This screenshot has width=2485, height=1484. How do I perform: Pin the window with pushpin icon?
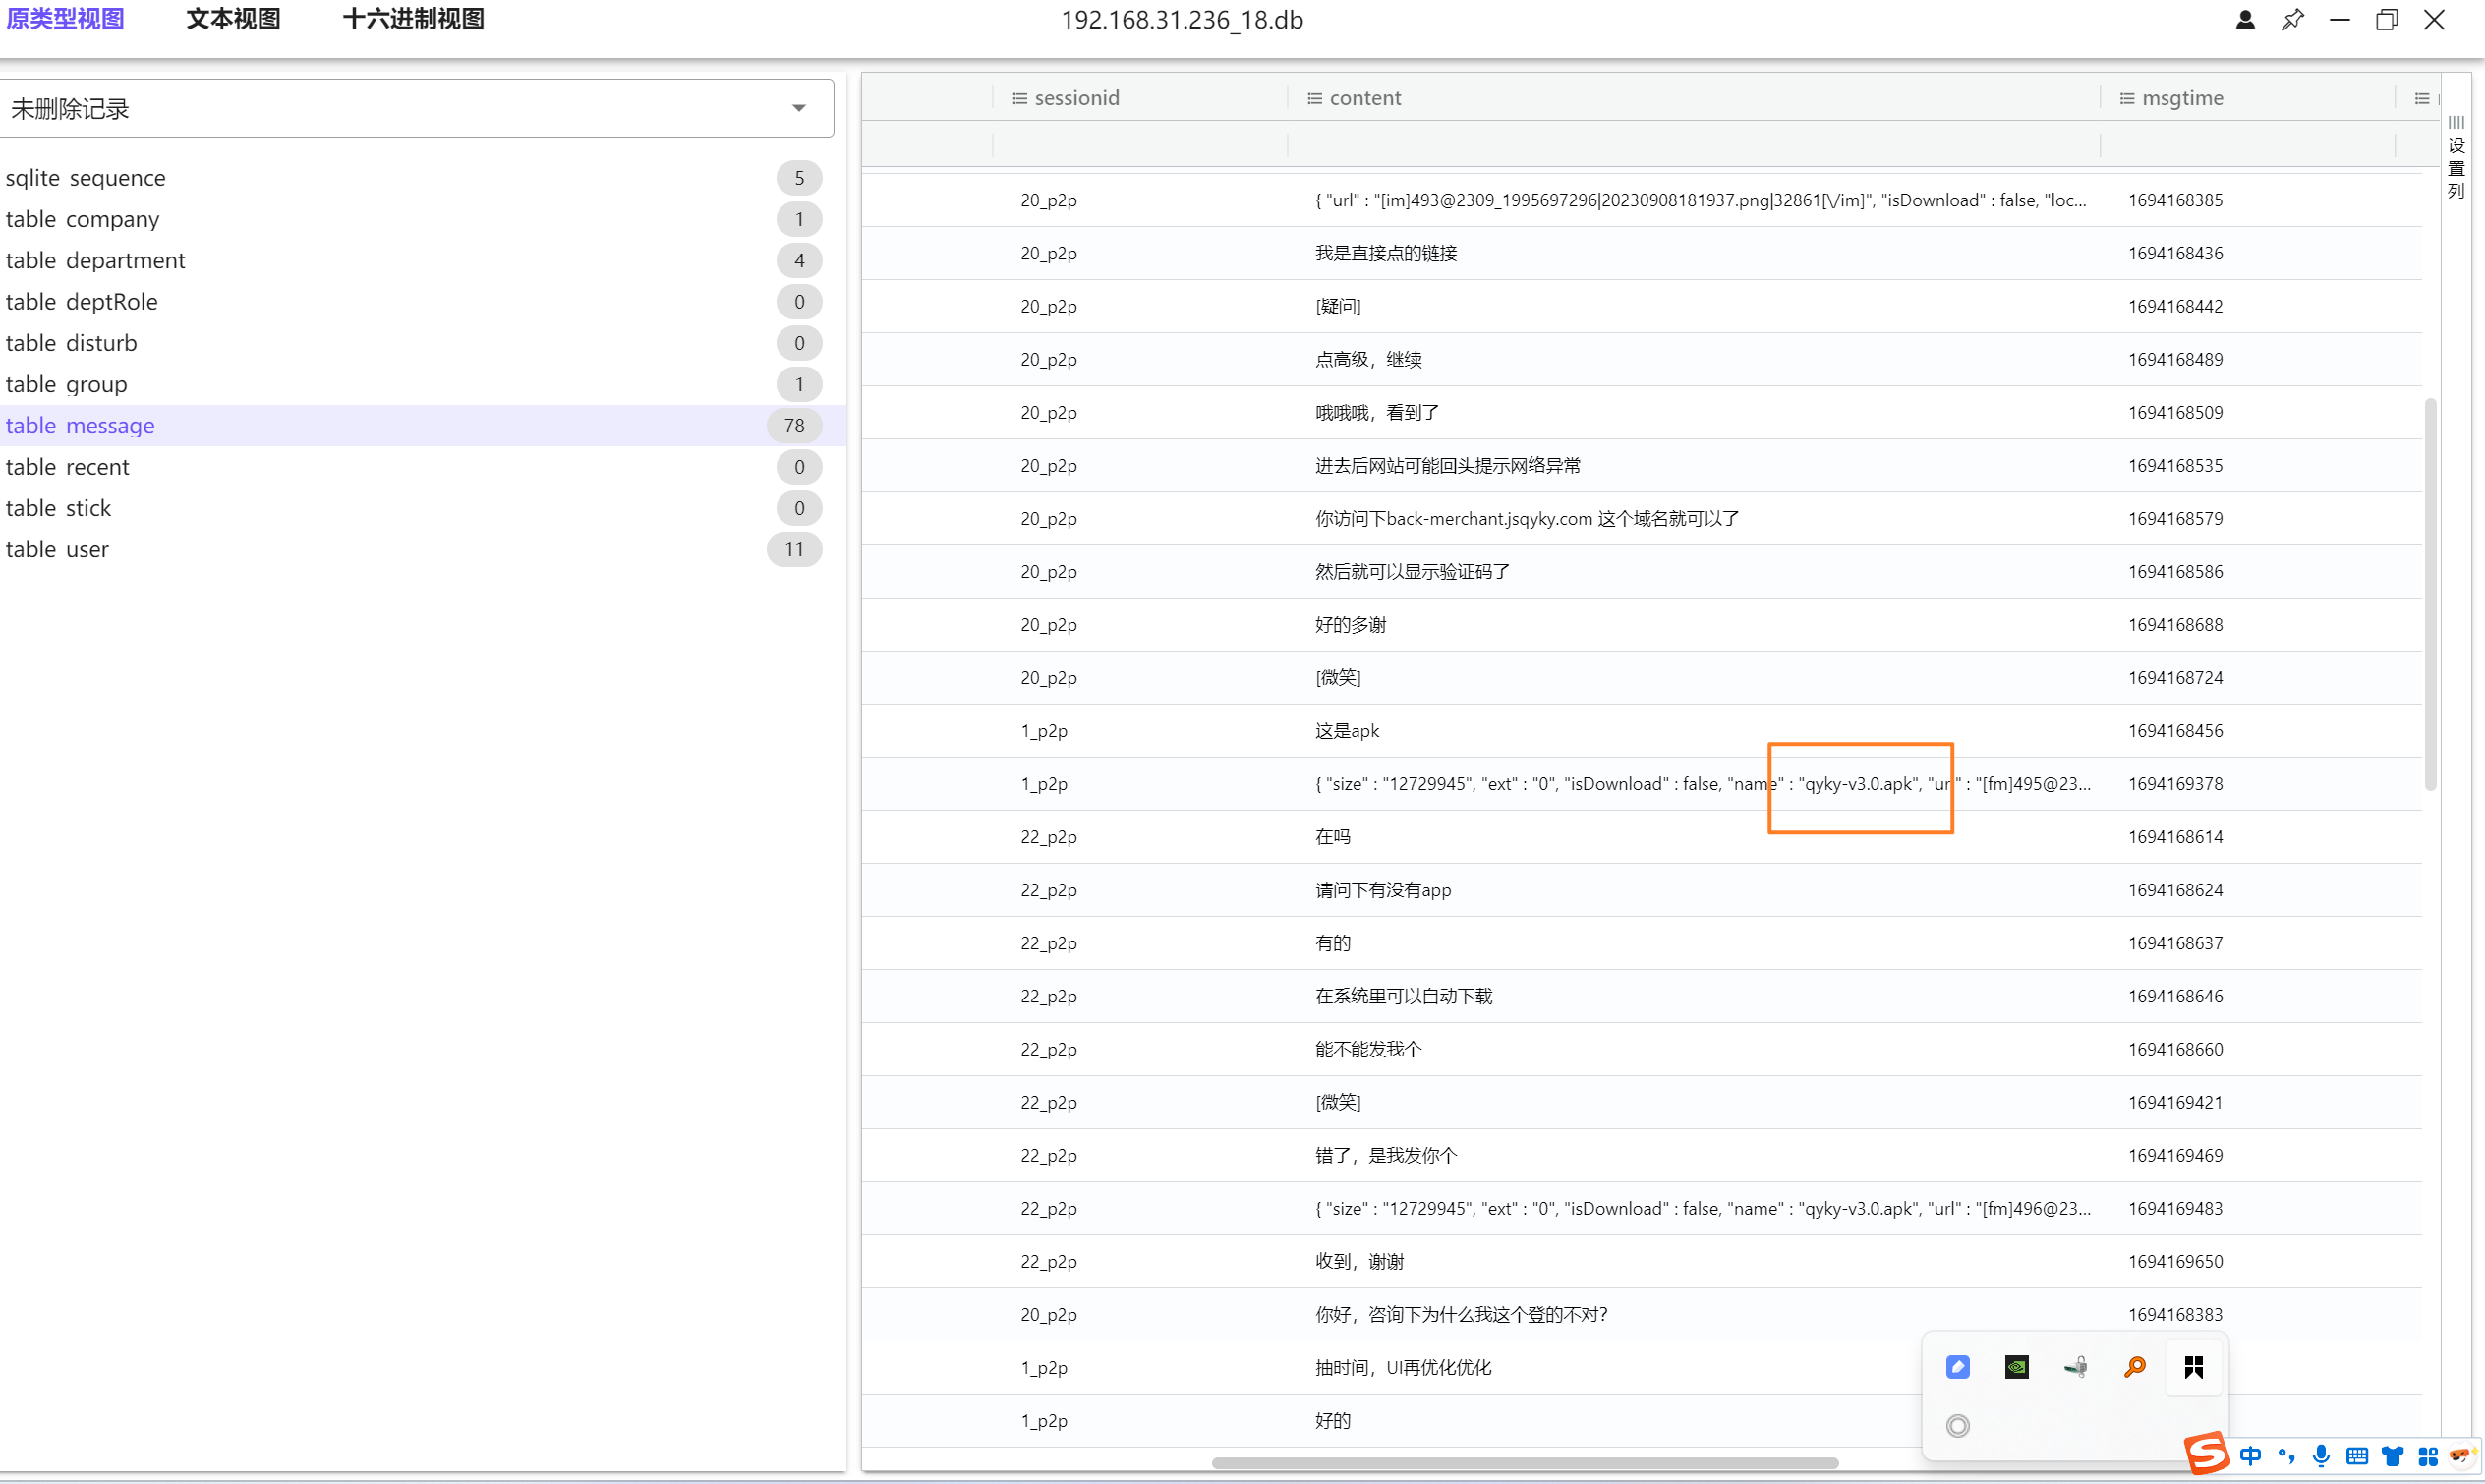click(2292, 20)
